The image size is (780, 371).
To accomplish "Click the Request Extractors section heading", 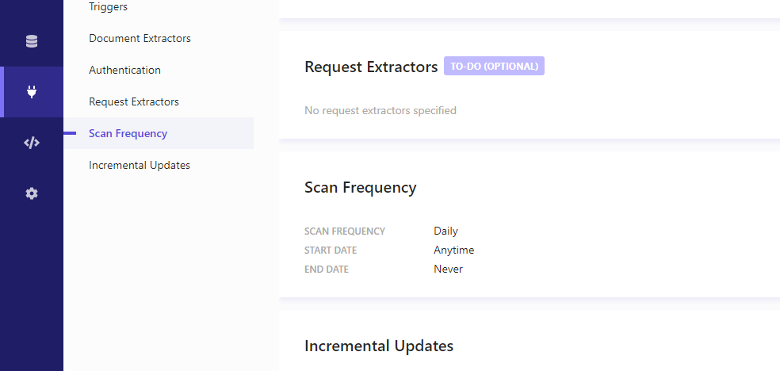I will point(371,67).
